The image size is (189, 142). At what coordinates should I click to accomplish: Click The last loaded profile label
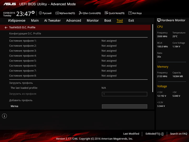tap(24, 88)
